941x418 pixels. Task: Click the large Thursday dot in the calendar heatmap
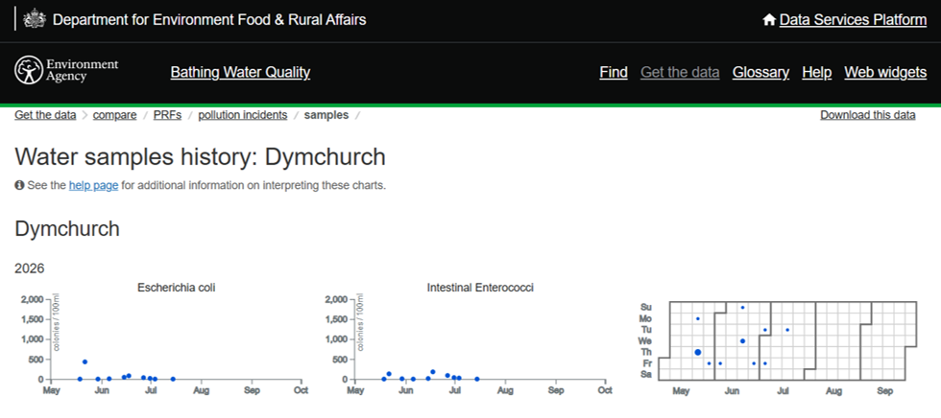697,352
